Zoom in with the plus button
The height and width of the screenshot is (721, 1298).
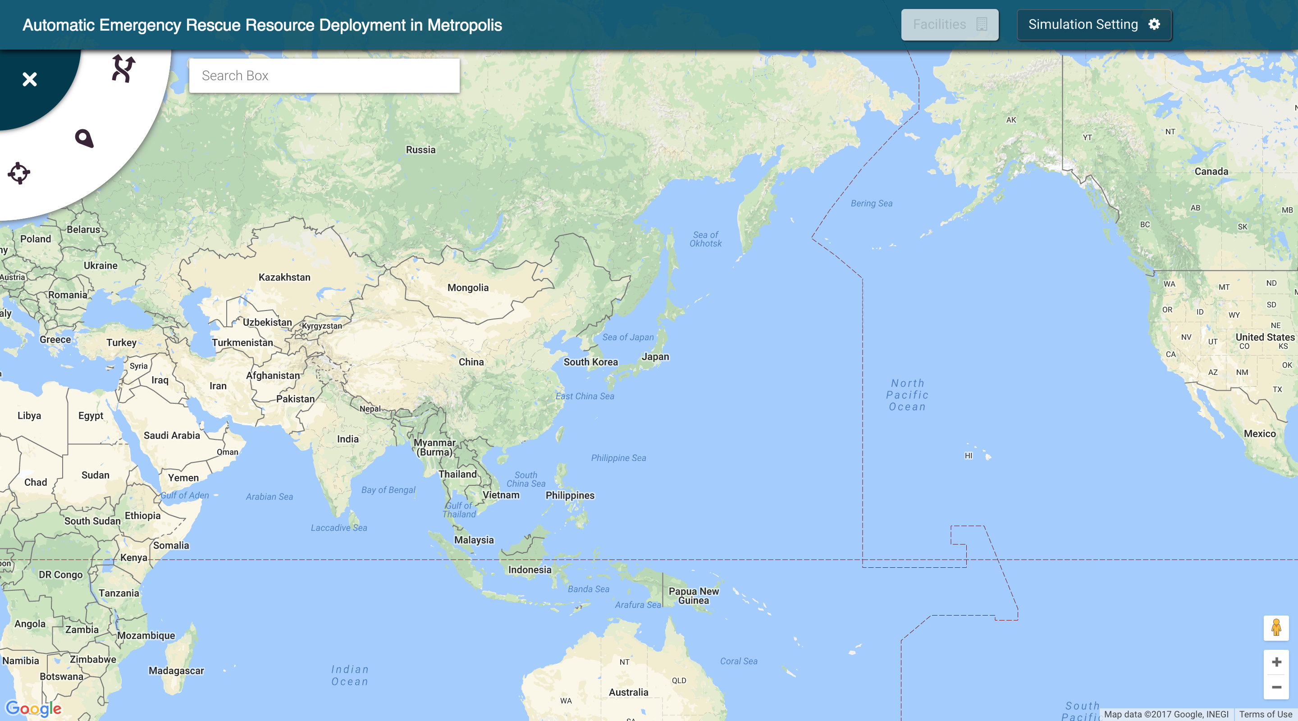tap(1276, 662)
